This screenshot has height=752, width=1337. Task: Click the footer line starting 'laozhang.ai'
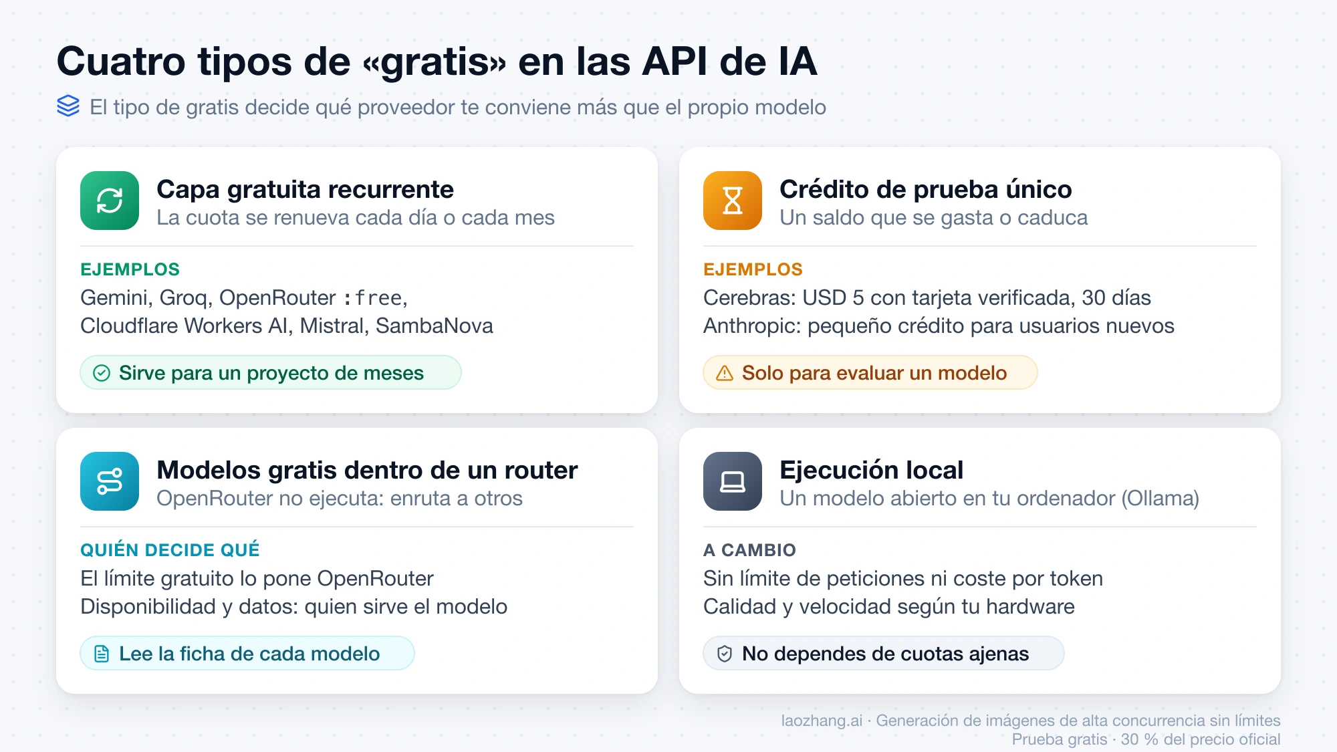(1031, 721)
